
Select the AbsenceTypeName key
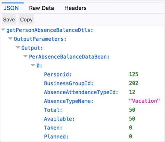pyautogui.click(x=69, y=101)
